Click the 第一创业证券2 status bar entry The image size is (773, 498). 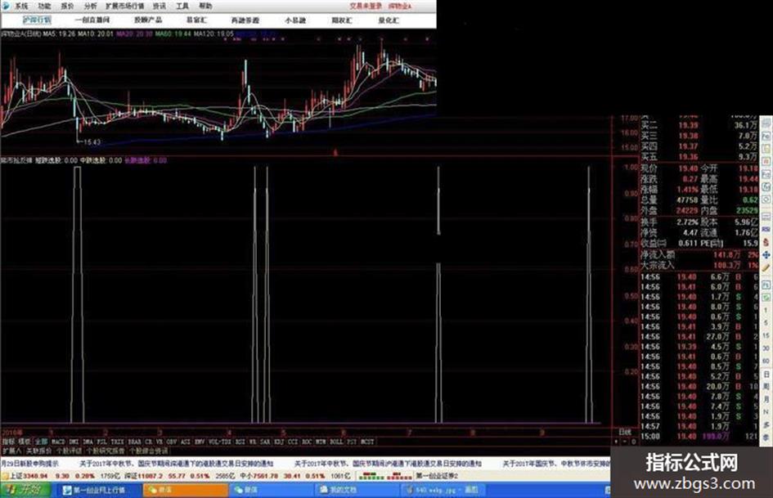(x=438, y=476)
